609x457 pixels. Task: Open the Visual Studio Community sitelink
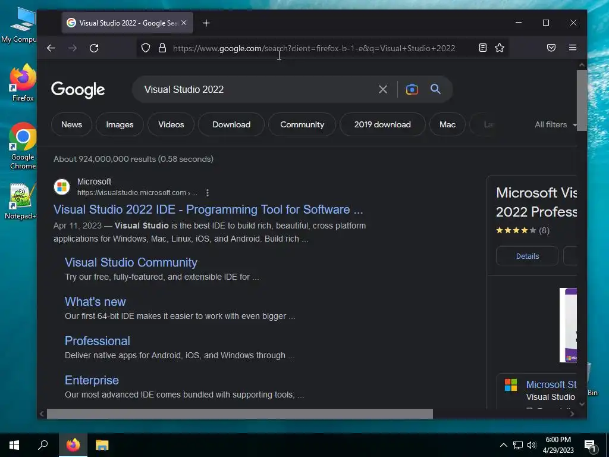[x=131, y=262]
